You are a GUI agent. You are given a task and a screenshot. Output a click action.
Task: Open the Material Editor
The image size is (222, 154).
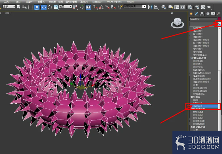(x=190, y=7)
